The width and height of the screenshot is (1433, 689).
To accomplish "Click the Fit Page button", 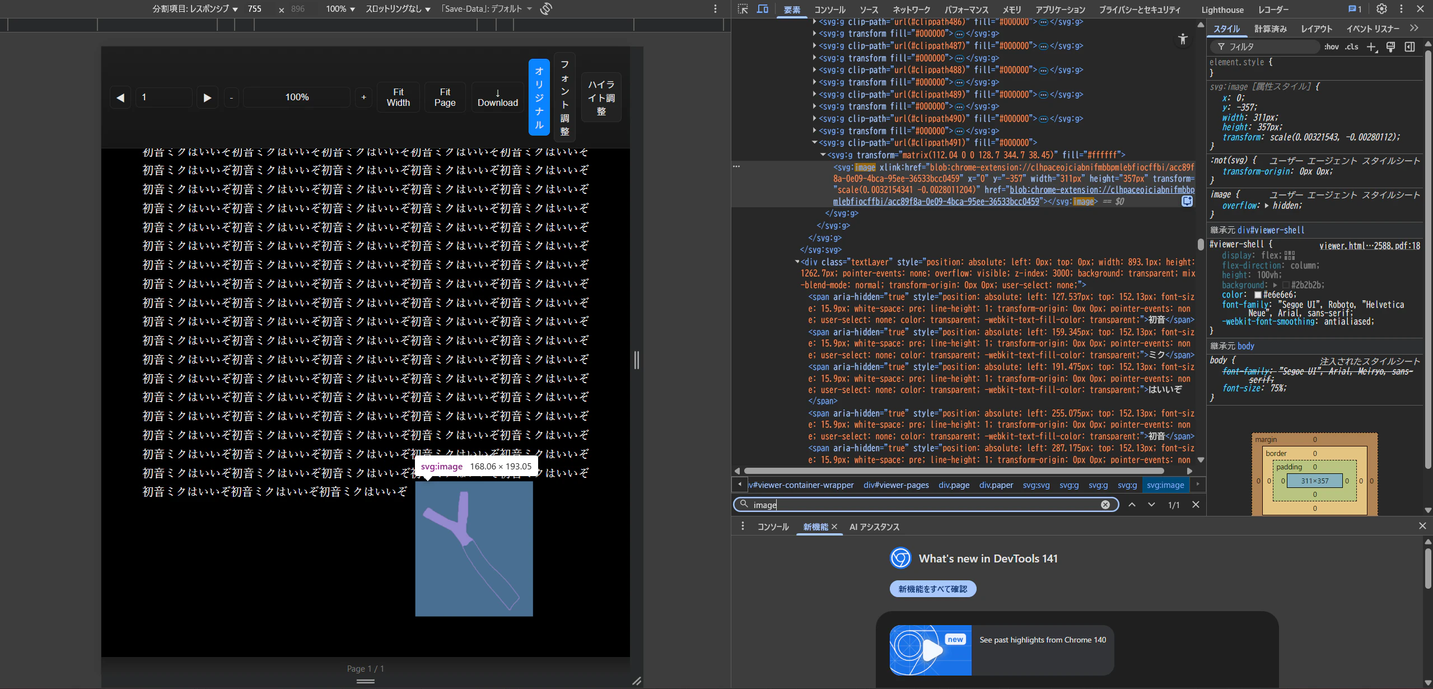I will click(x=445, y=97).
